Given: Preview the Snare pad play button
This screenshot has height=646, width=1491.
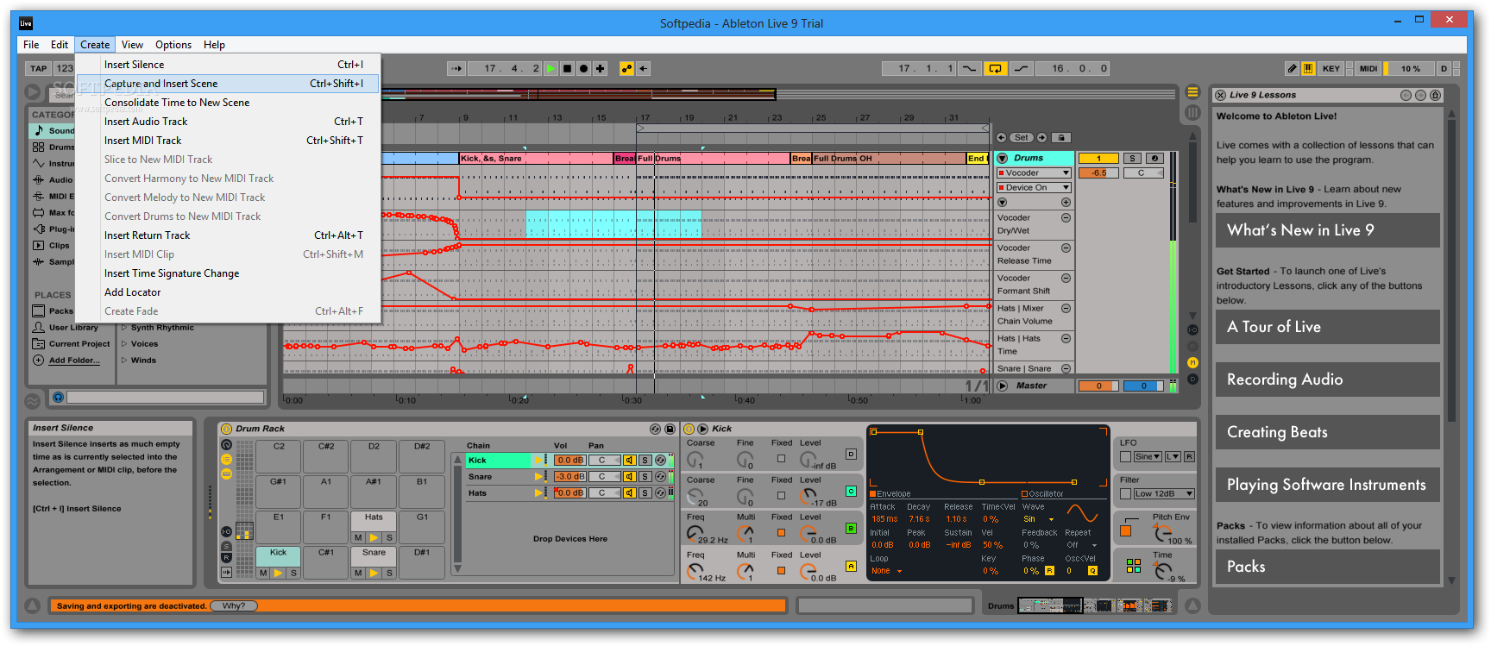Looking at the screenshot, I should tap(374, 573).
